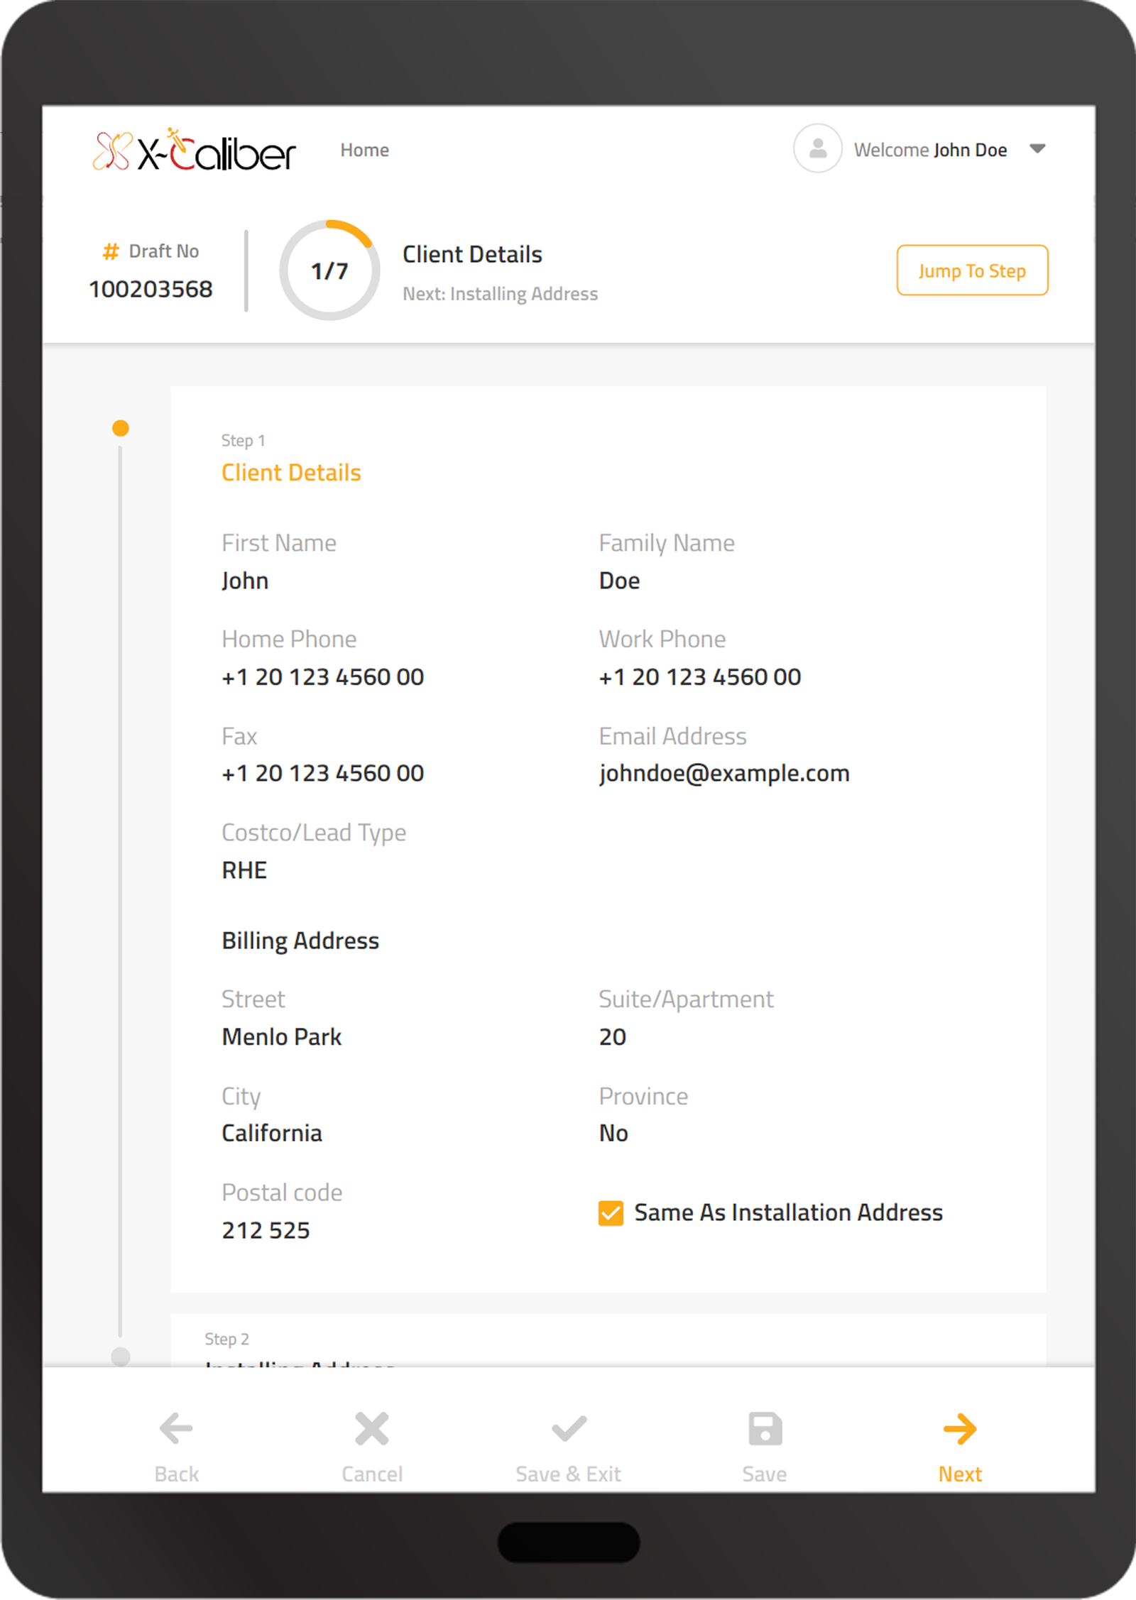Click the 1/7 progress circle
The height and width of the screenshot is (1600, 1136).
329,270
